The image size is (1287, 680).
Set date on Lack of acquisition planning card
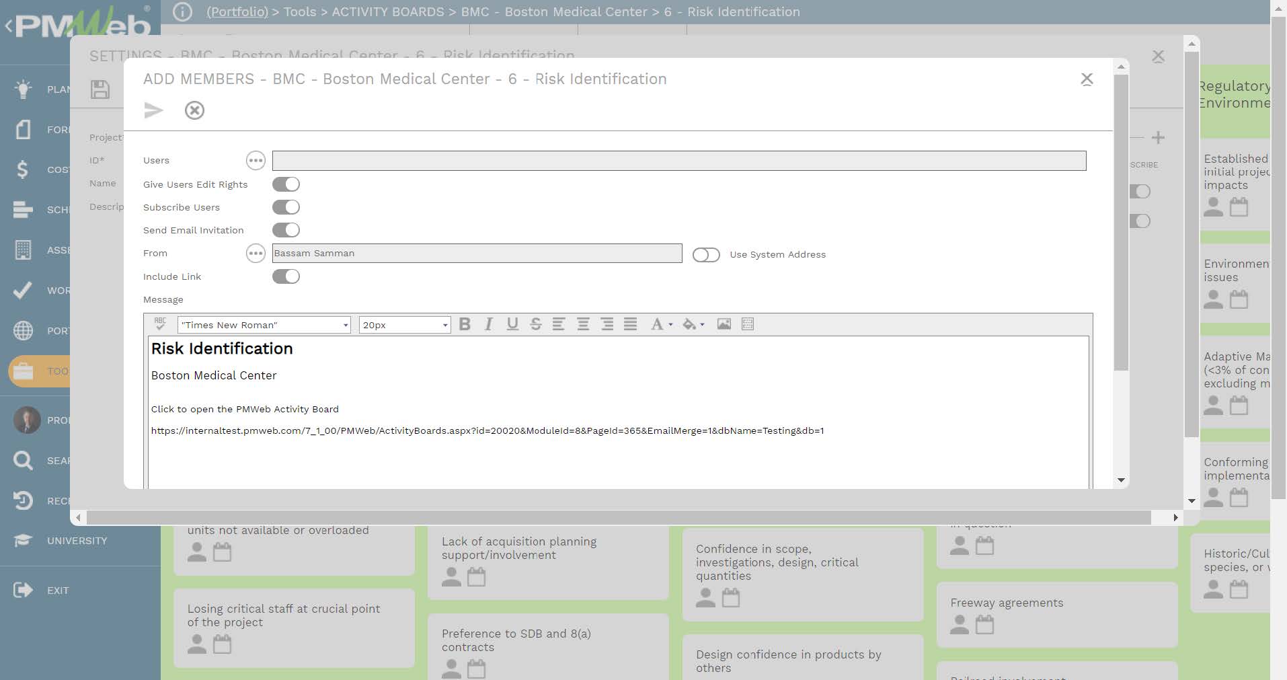point(476,576)
